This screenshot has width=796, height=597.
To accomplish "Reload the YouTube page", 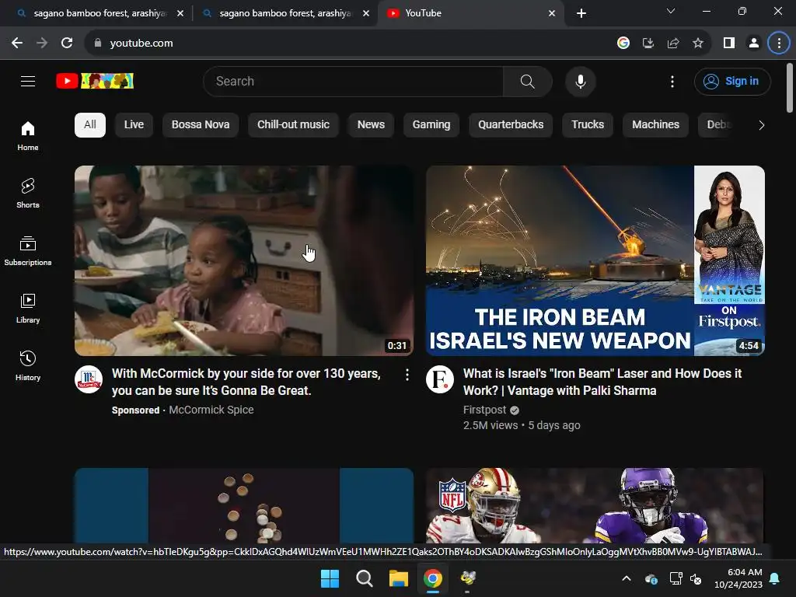I will coord(67,44).
